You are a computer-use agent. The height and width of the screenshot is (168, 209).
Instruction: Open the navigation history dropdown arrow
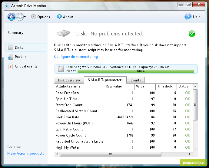25,17
